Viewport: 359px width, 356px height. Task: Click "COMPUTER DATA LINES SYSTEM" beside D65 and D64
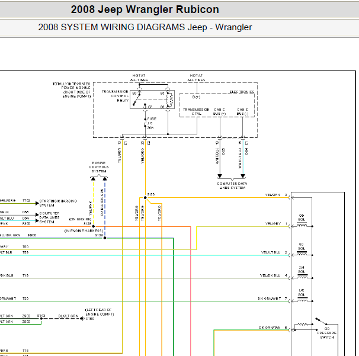[x=49, y=217]
